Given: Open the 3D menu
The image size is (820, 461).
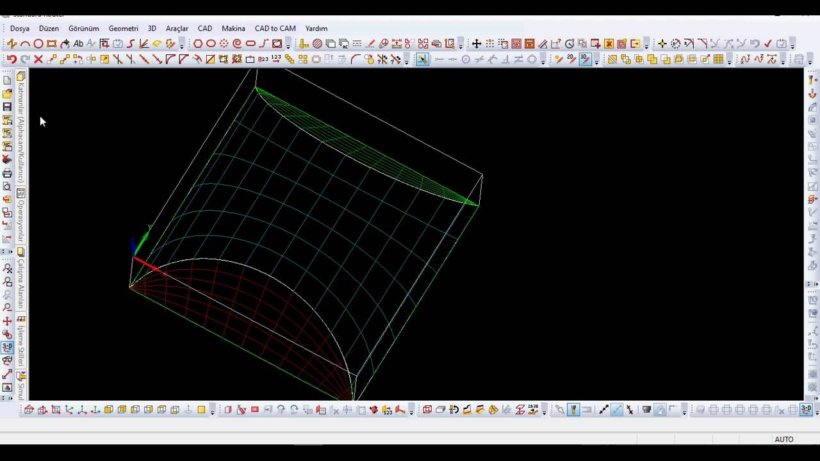Looking at the screenshot, I should (152, 28).
